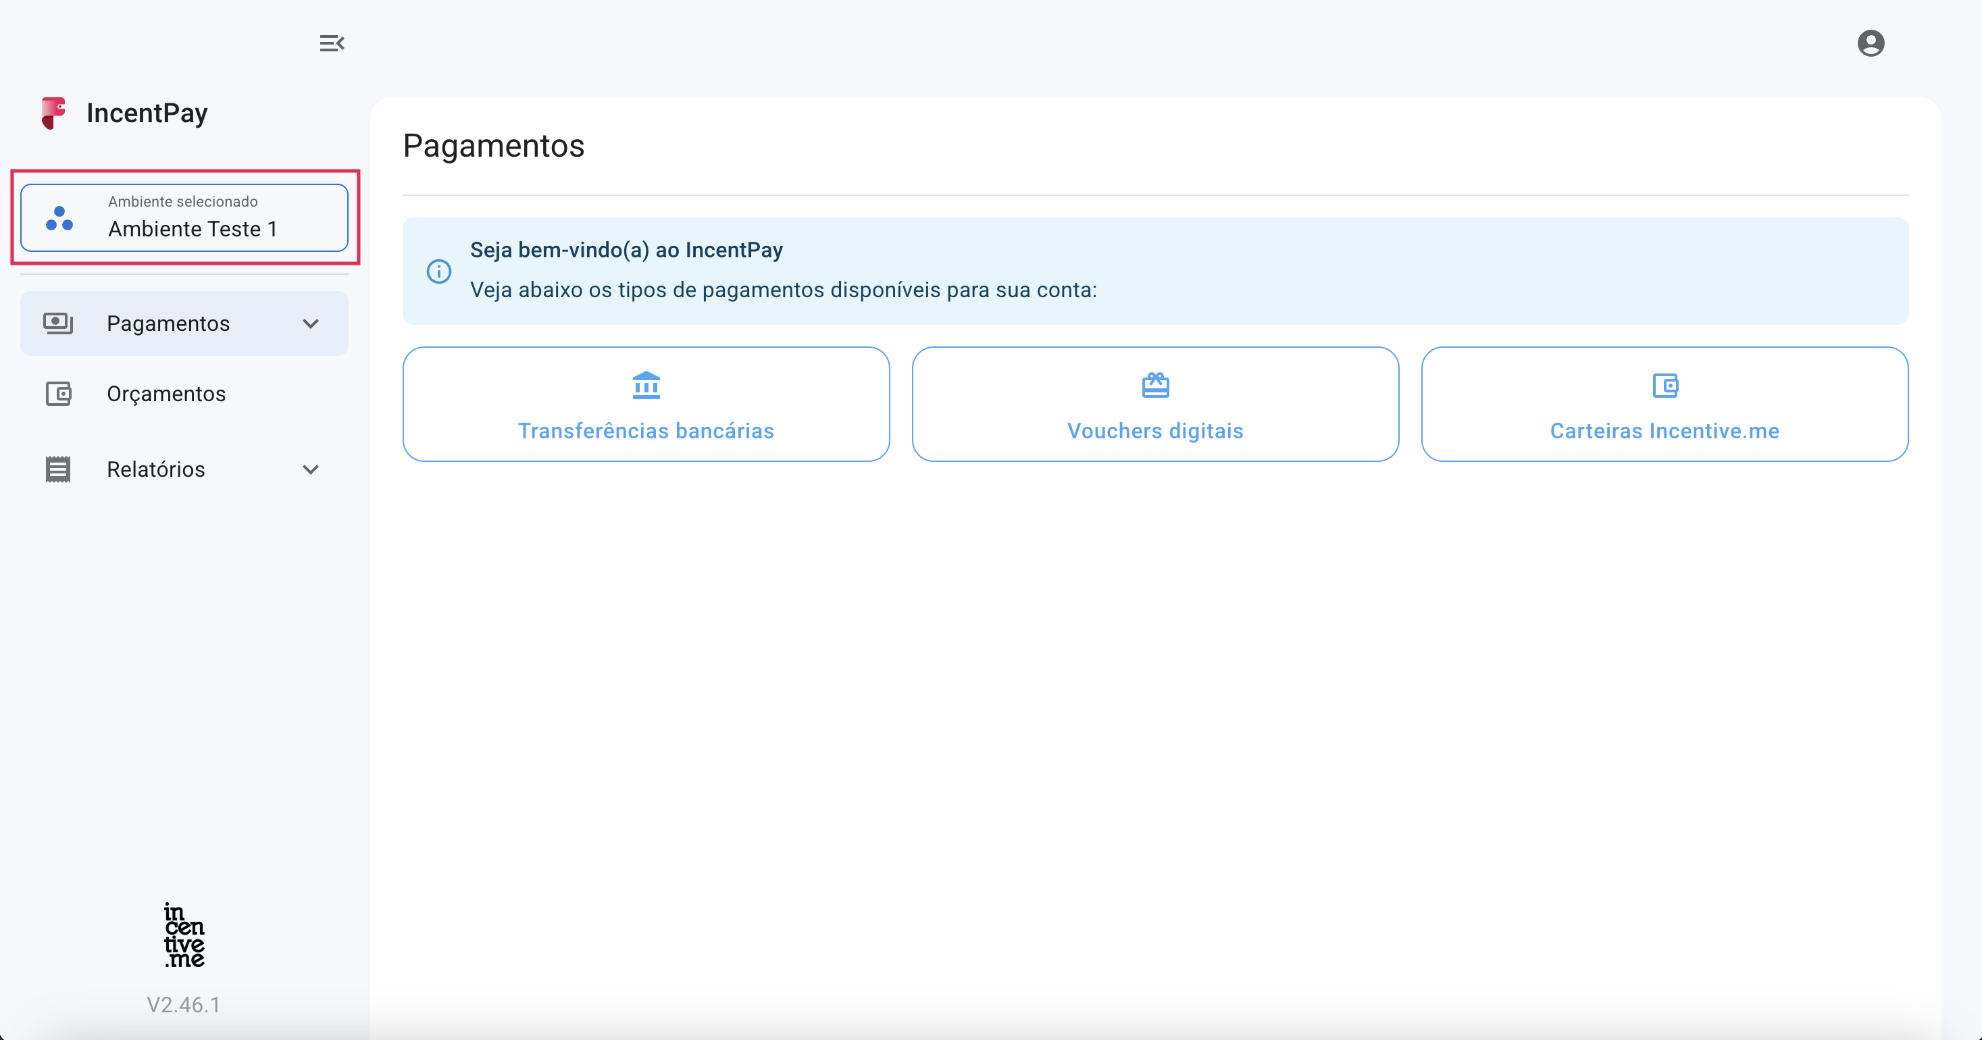Viewport: 1982px width, 1040px height.
Task: Click the Pagamentos page heading
Action: 494,146
